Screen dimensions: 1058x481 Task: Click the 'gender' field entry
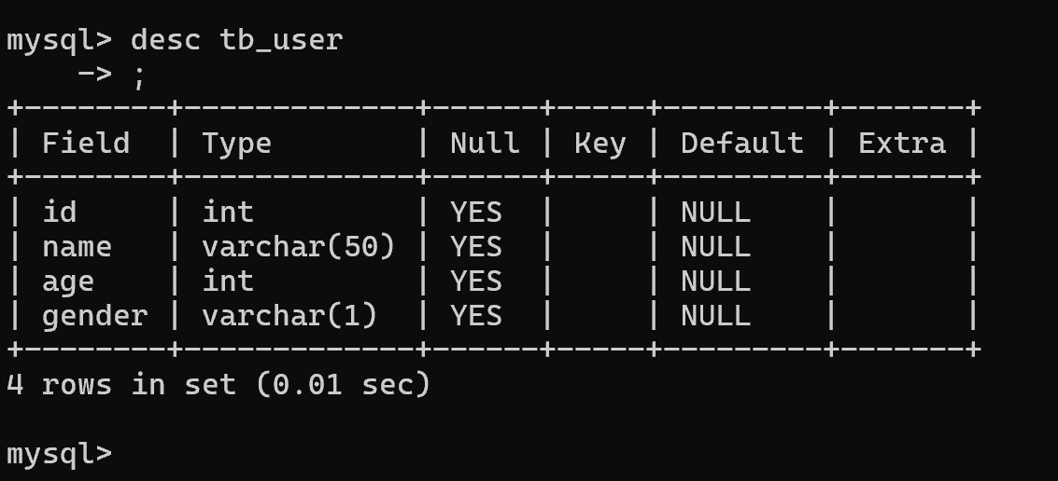point(94,316)
